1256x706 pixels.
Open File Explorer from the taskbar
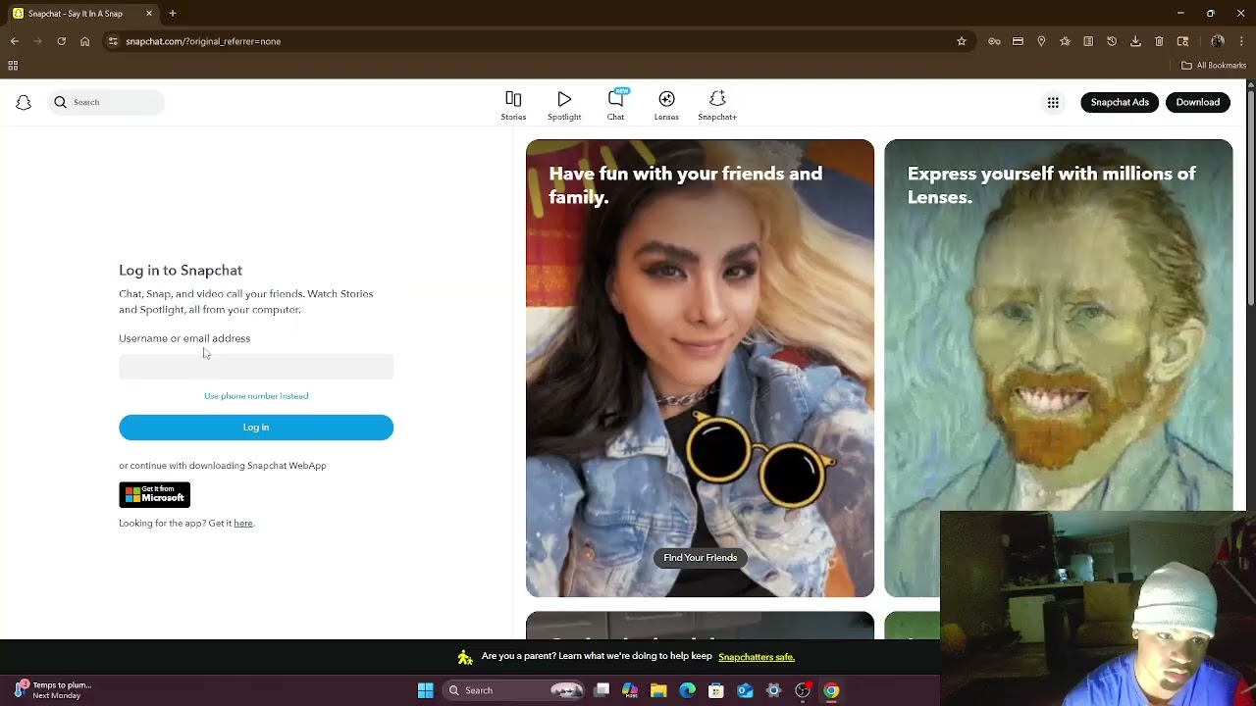tap(658, 690)
